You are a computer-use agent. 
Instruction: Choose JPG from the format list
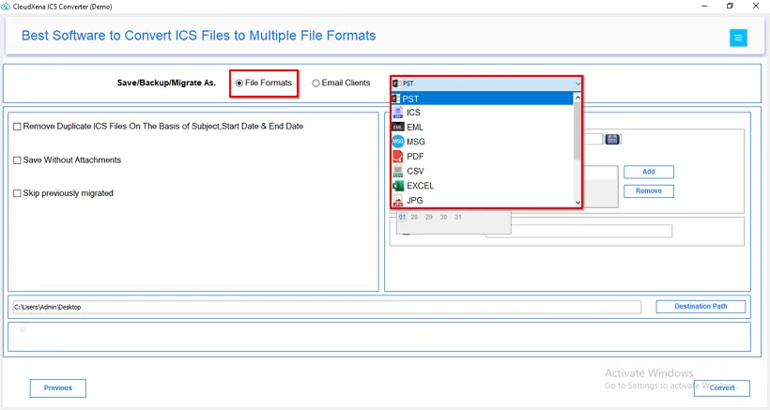click(483, 200)
